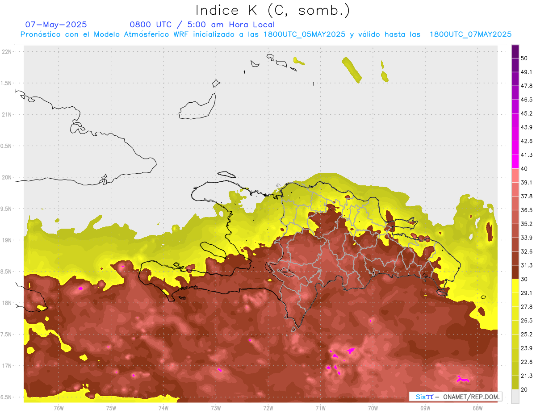Click the "70W" longitude axis label
This screenshot has height=414, width=536.
coord(373,408)
